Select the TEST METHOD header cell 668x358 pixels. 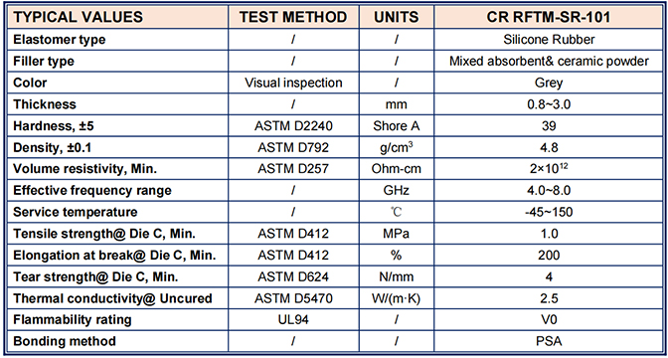293,17
